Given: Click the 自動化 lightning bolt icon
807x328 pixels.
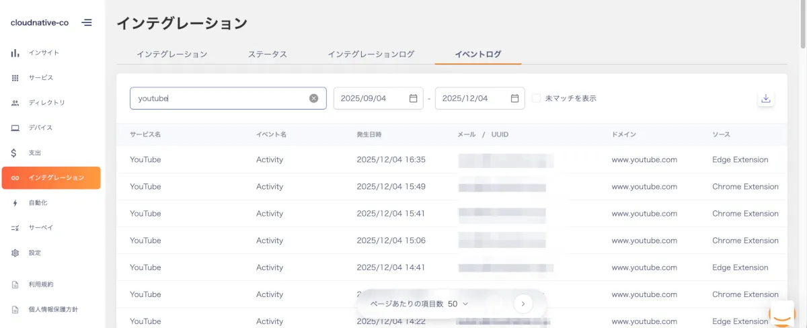Looking at the screenshot, I should (15, 202).
